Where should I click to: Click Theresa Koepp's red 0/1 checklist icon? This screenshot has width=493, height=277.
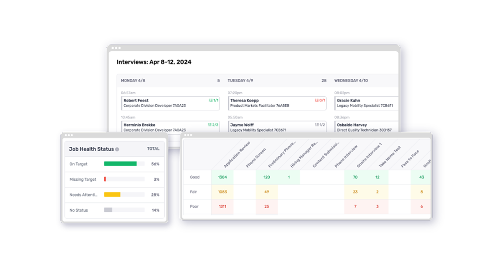tap(320, 101)
